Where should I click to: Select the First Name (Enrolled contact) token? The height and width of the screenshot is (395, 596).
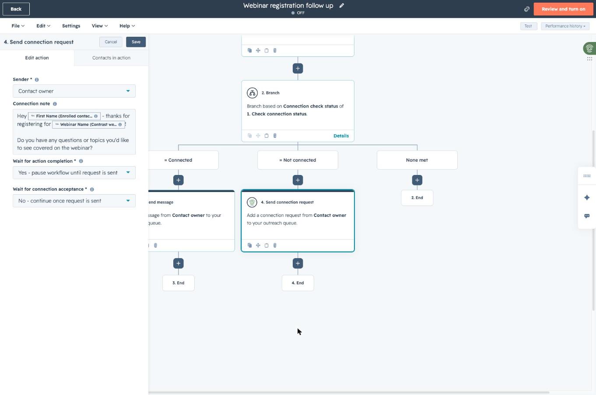pyautogui.click(x=64, y=116)
